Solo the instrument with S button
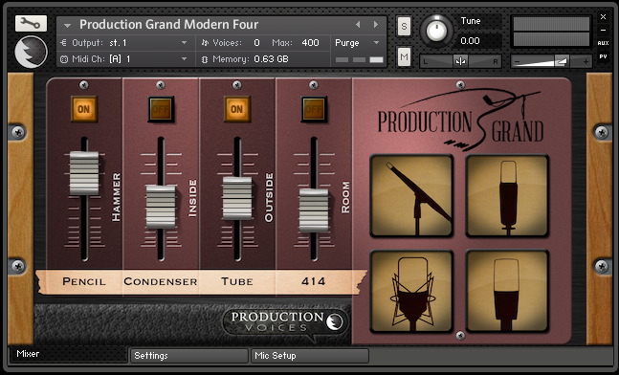Screen dimensions: 619x375 tap(404, 27)
